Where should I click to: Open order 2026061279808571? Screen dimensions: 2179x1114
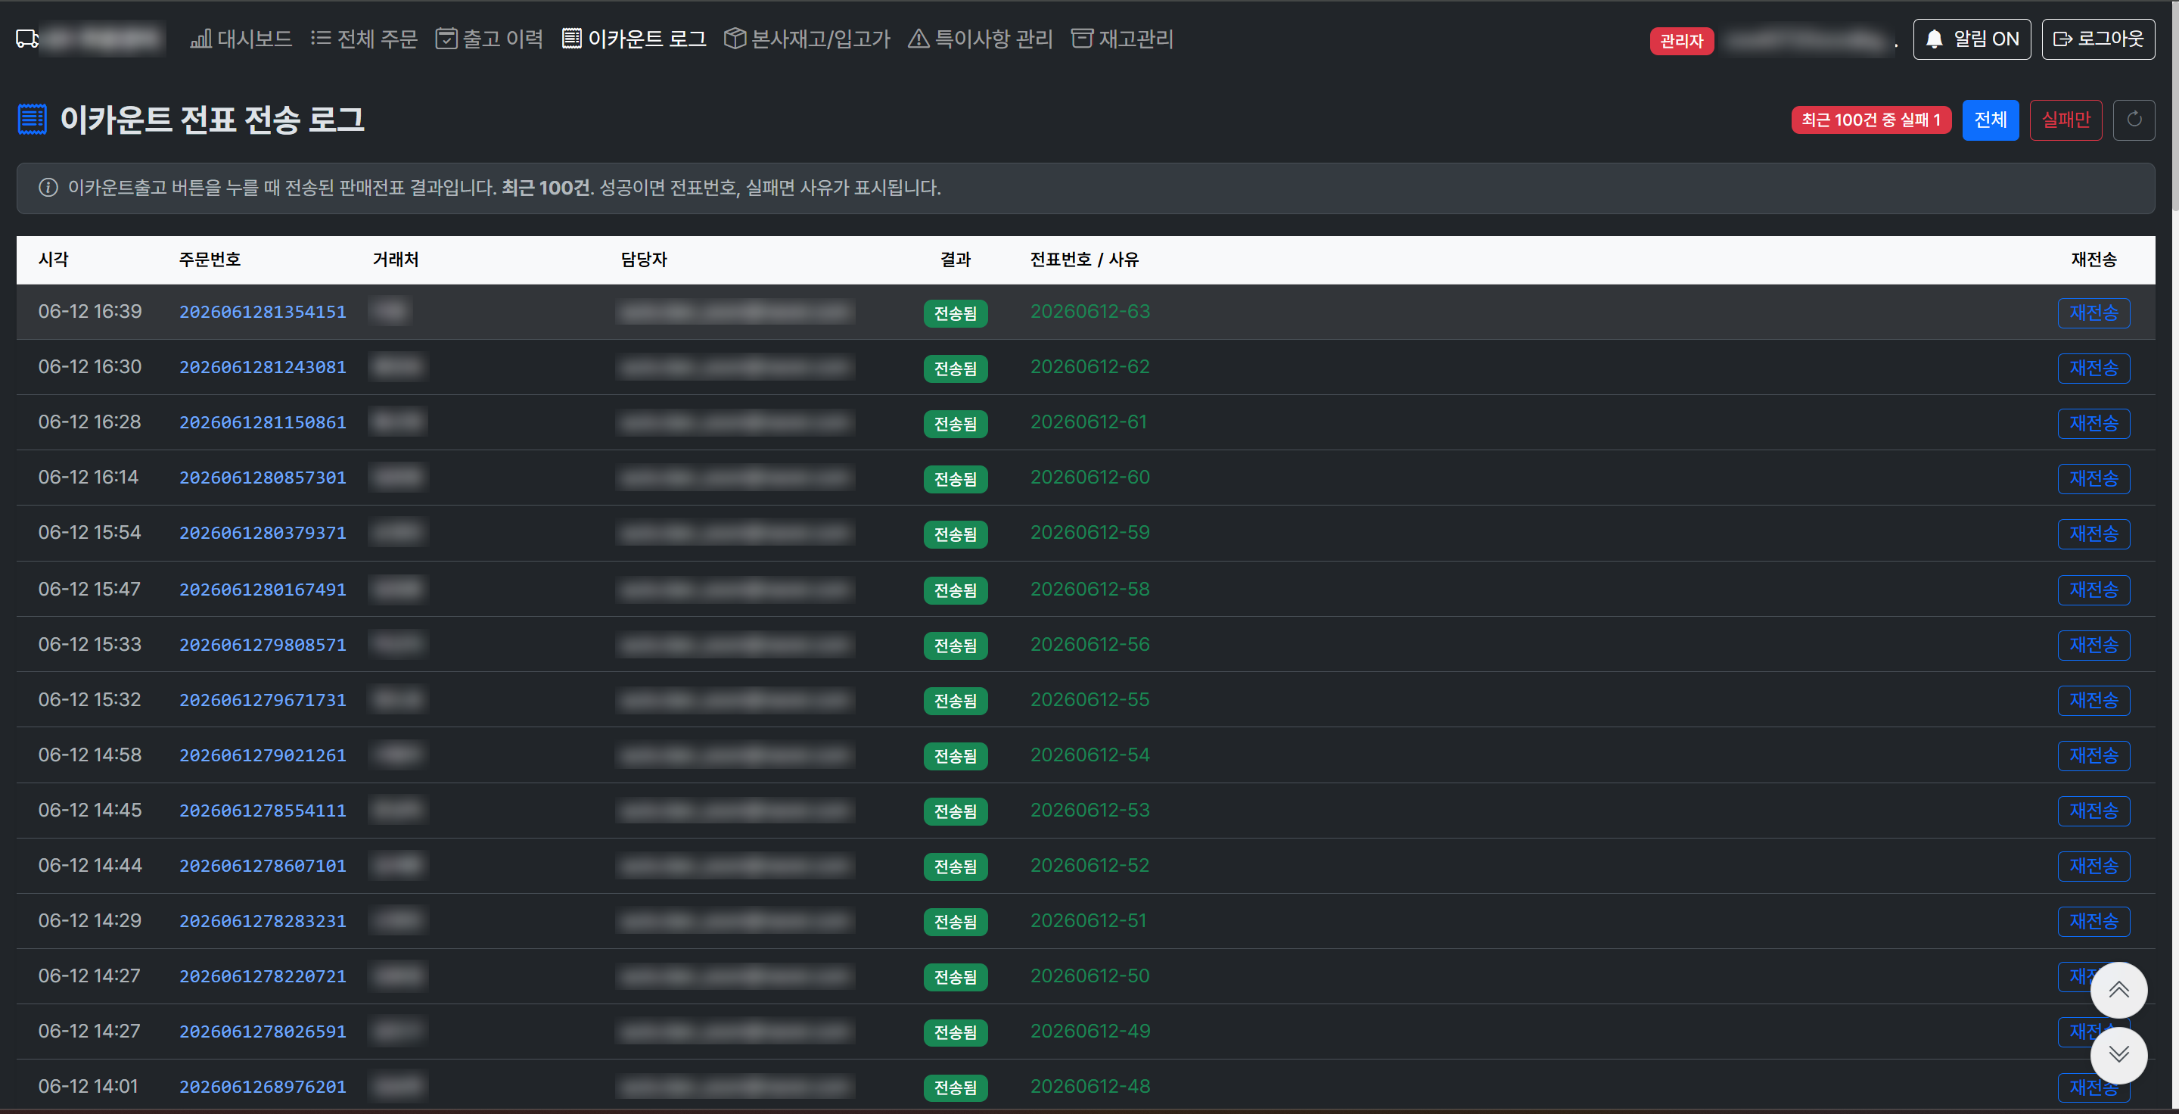point(263,645)
